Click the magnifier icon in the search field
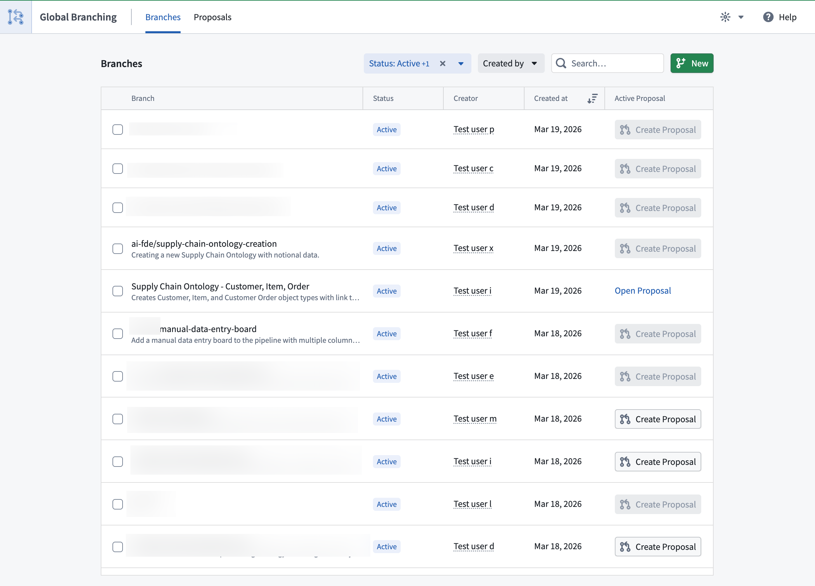Screen dimensions: 815x586 click(x=561, y=63)
